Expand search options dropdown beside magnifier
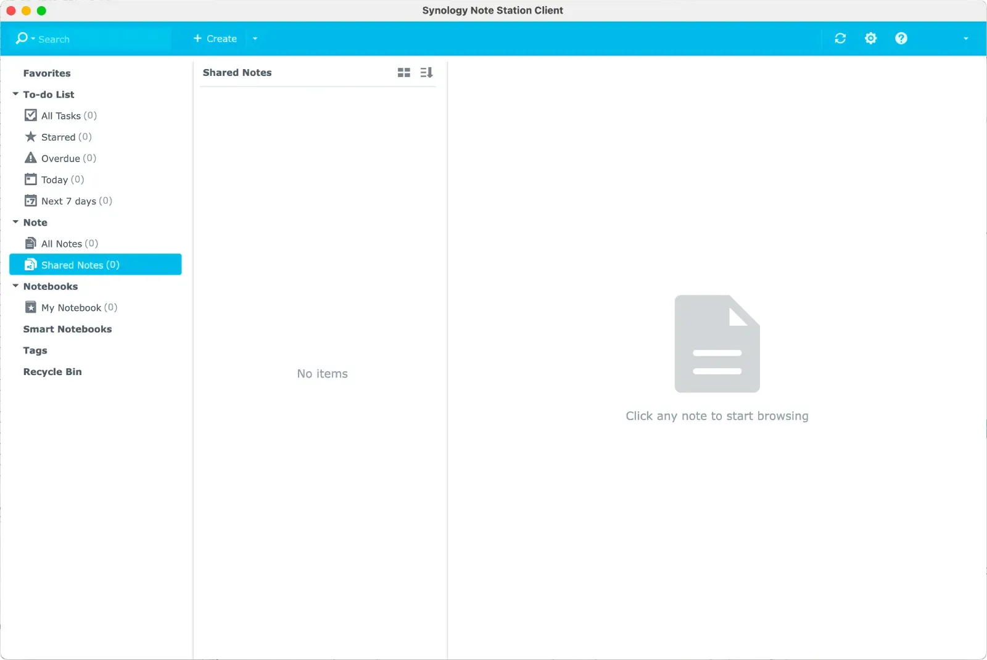The image size is (987, 660). 33,39
